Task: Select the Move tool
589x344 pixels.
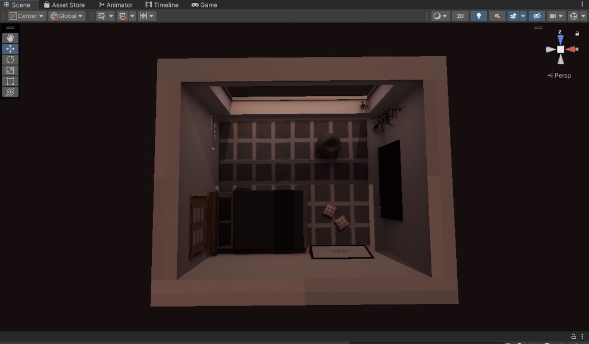Action: point(10,48)
